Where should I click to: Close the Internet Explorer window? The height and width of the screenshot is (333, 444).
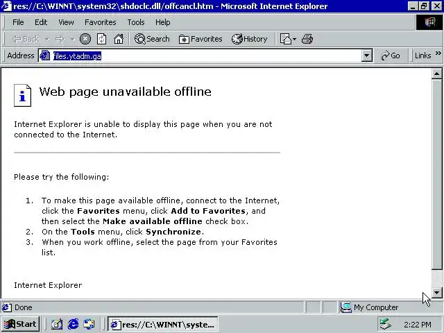(437, 6)
